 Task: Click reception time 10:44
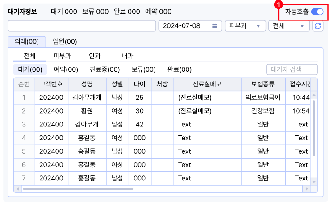[x=301, y=98]
